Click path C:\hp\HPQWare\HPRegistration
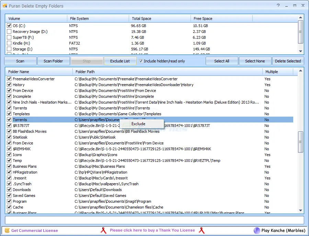Image resolution: width=309 pixels, height=236 pixels. click(x=101, y=172)
